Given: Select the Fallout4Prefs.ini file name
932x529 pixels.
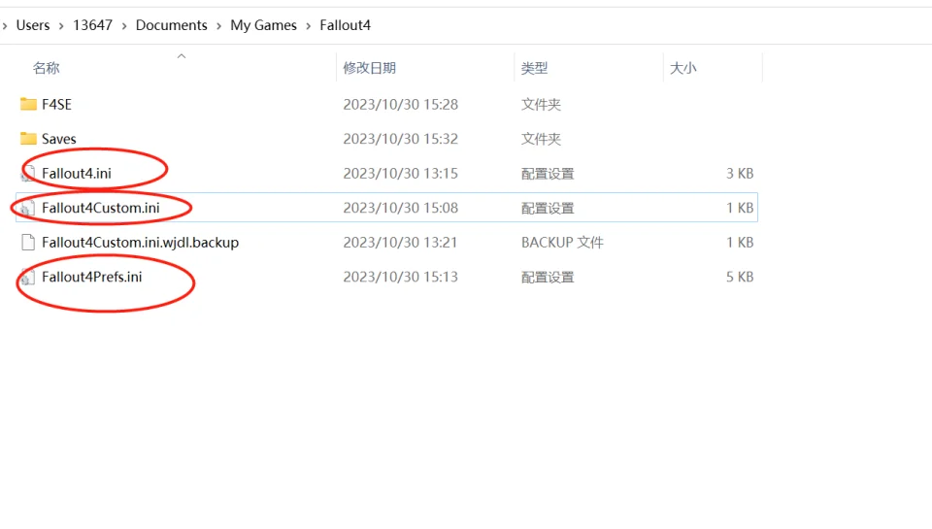Looking at the screenshot, I should (x=92, y=277).
